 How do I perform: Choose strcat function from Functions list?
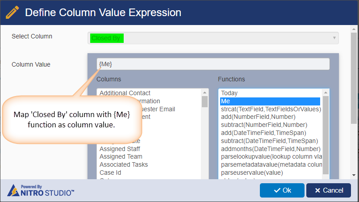pos(271,109)
